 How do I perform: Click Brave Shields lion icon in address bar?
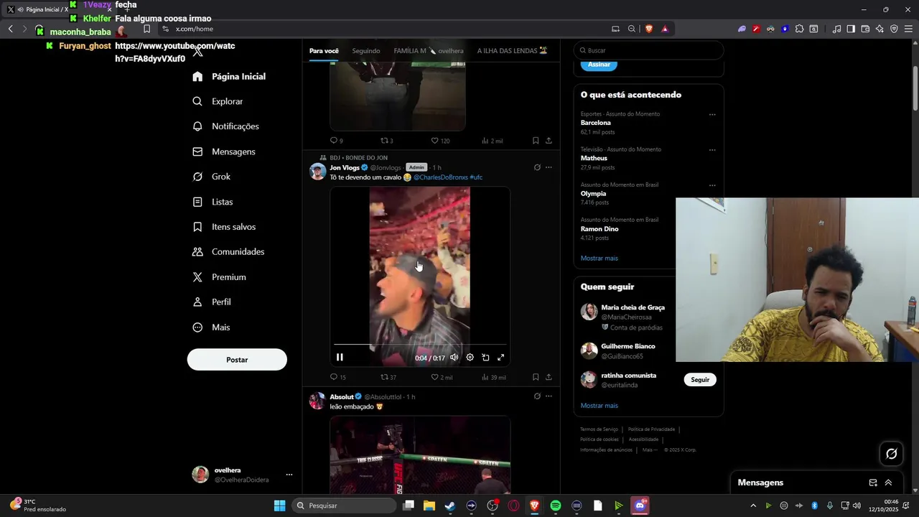pyautogui.click(x=649, y=29)
